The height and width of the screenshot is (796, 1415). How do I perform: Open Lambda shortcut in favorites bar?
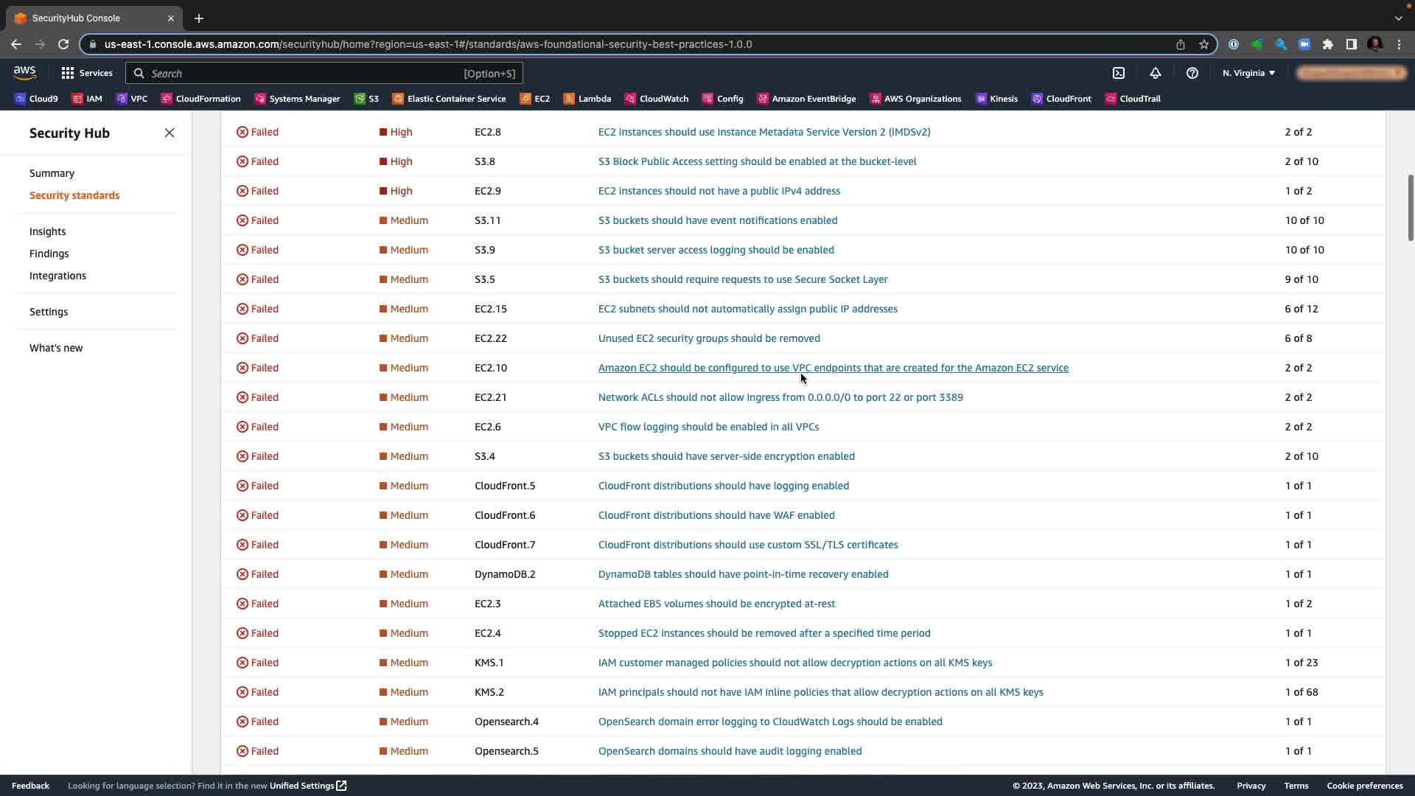click(x=587, y=99)
